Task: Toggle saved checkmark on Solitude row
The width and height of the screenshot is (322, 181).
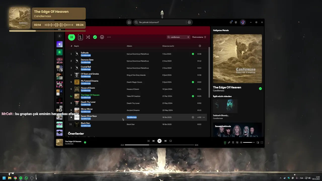Action: [x=193, y=54]
